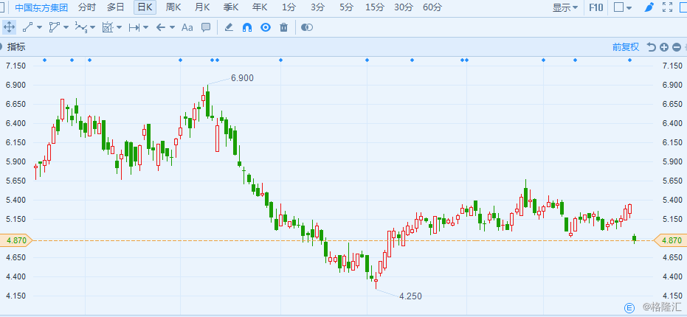Click the 4.250 low price label
Screen dimensions: 687x317
point(410,296)
